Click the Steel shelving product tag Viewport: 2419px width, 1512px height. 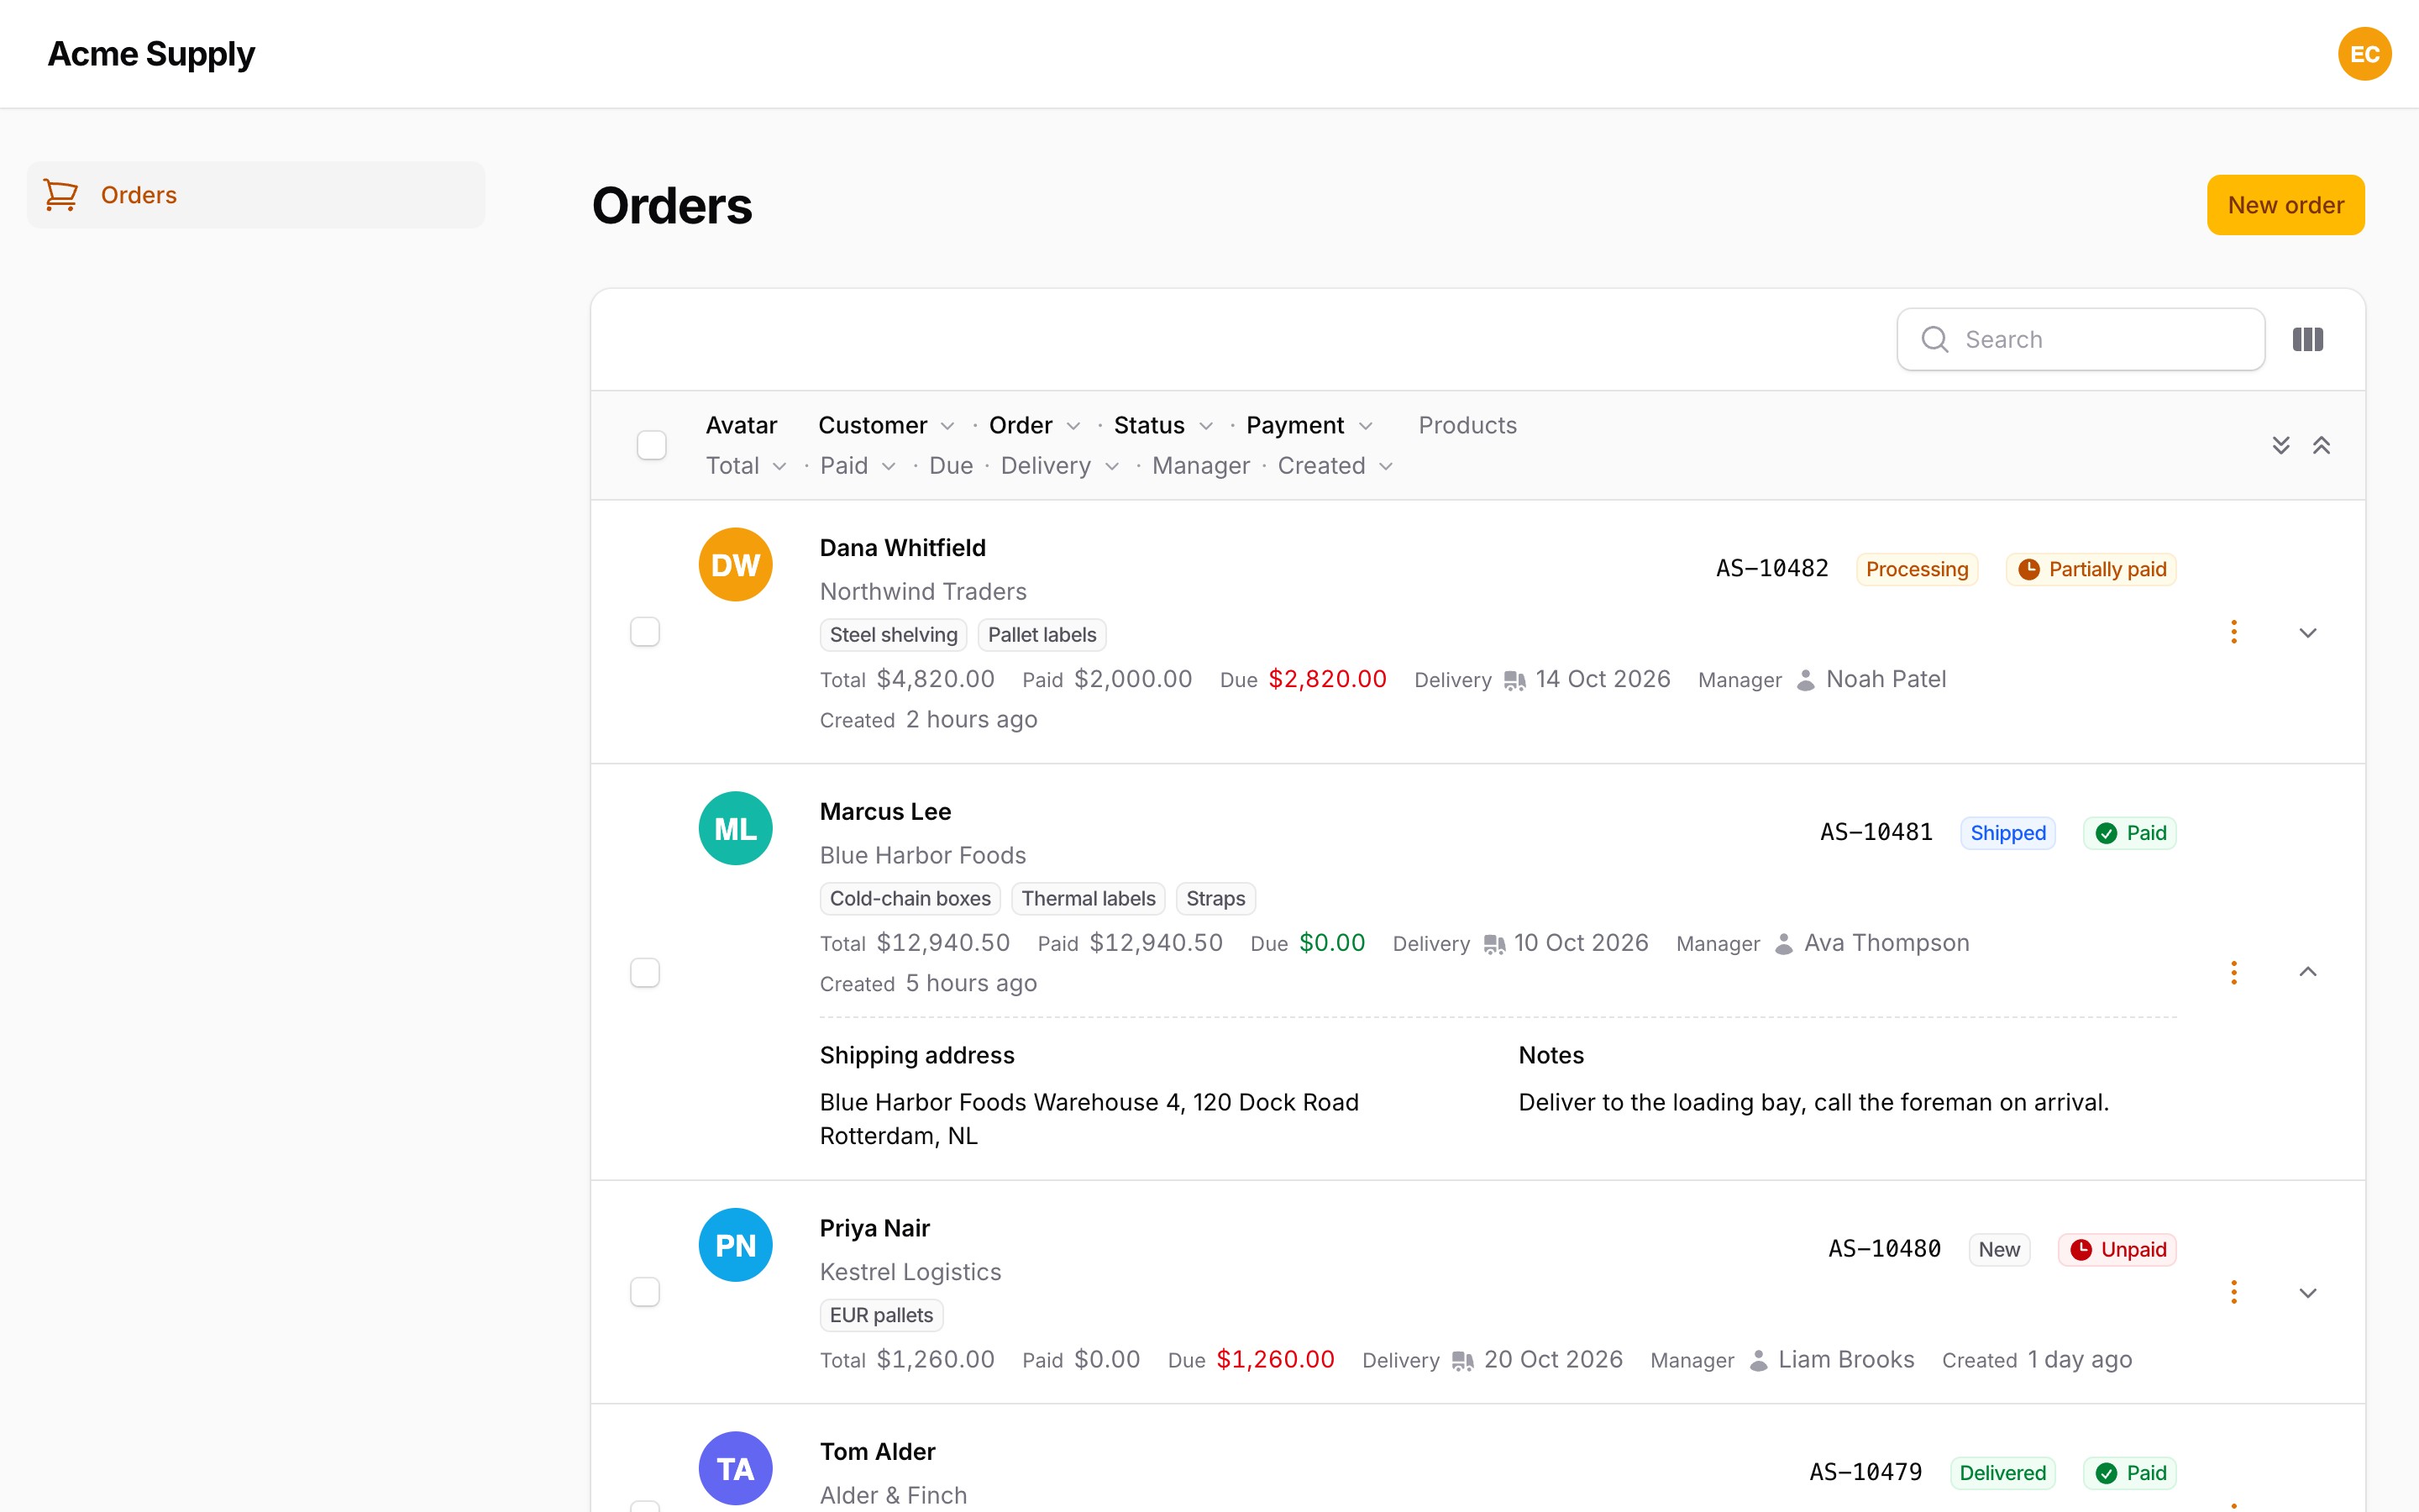click(894, 635)
